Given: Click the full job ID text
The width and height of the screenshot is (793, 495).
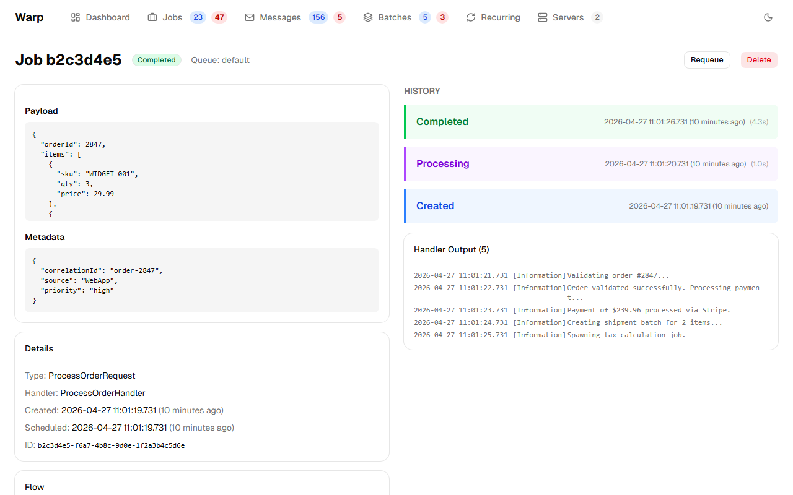Looking at the screenshot, I should (111, 445).
